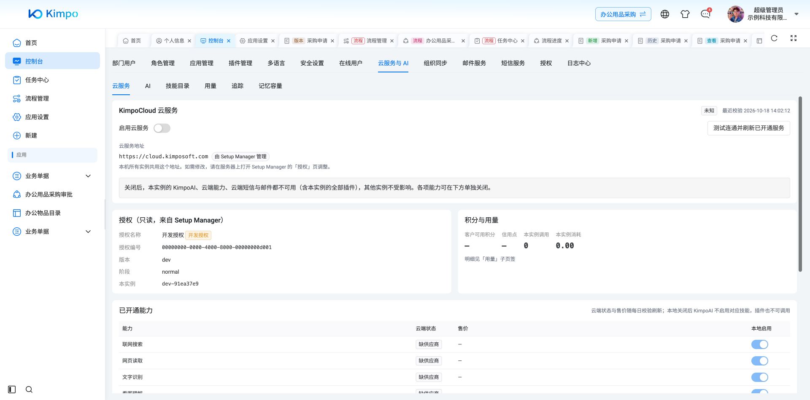Expand the second 业务单据 group chevron
Viewport: 810px width, 400px height.
[88, 232]
